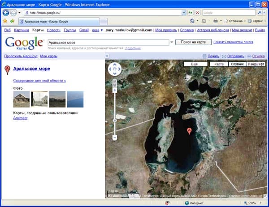Click the map search field Аральское море
This screenshot has width=269, height=207.
coord(108,43)
